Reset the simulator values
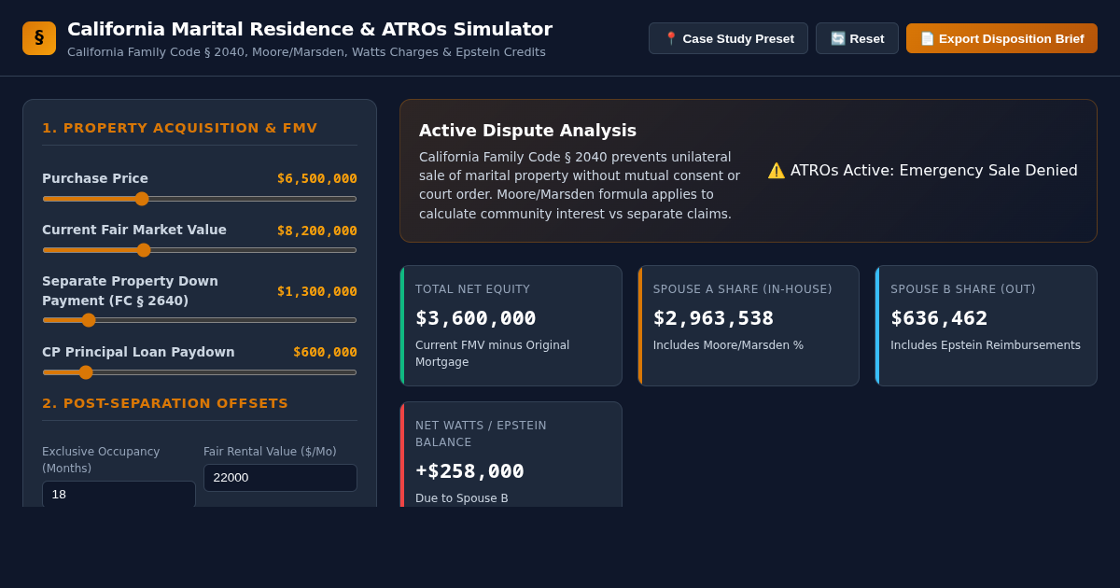1120x588 pixels. tap(857, 38)
